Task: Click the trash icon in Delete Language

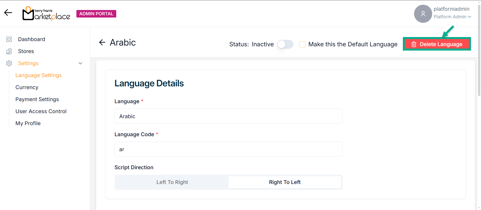Action: pyautogui.click(x=414, y=44)
